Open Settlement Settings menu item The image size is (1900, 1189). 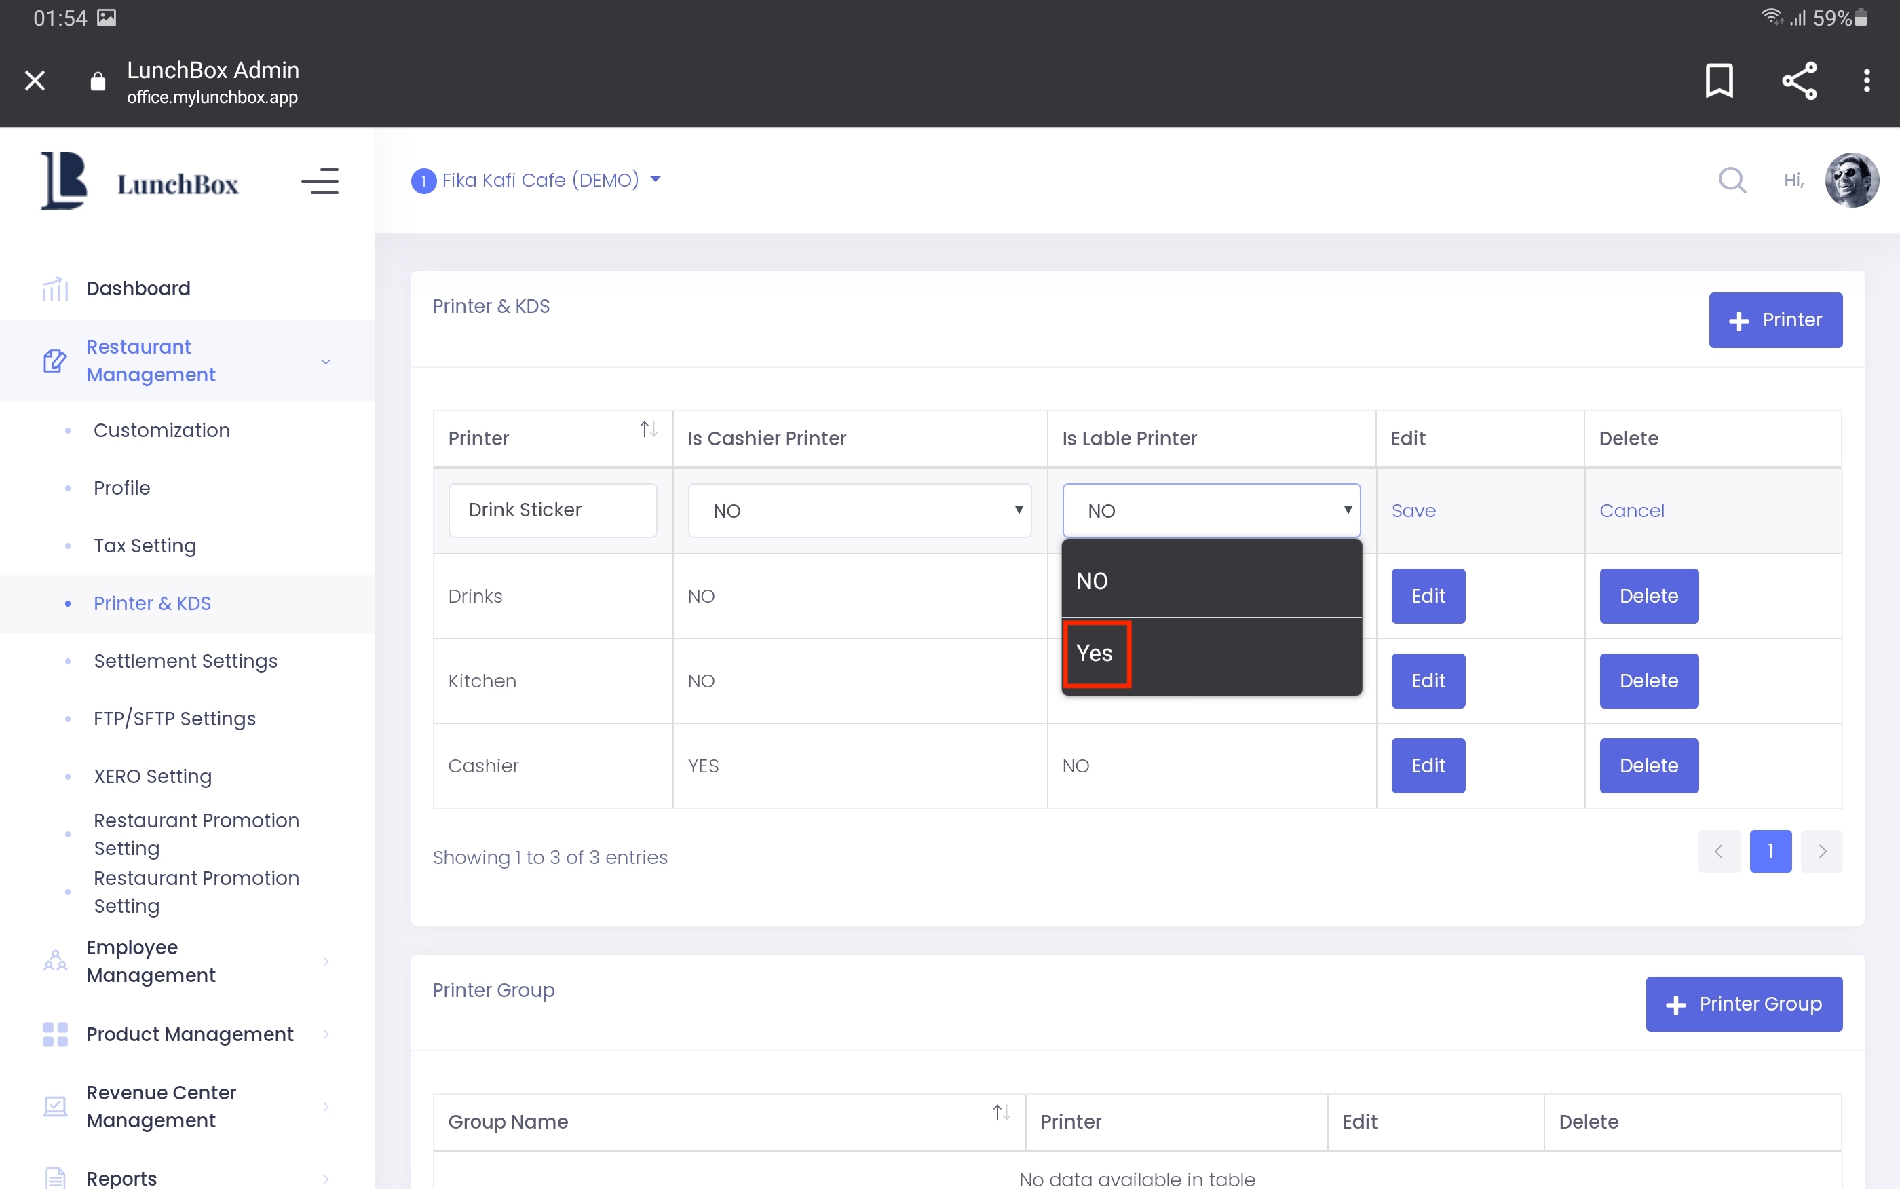click(185, 660)
